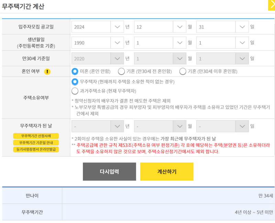Select 과거주택소유 (현재 무주택자) radio option
This screenshot has height=223, width=275.
(x=75, y=91)
